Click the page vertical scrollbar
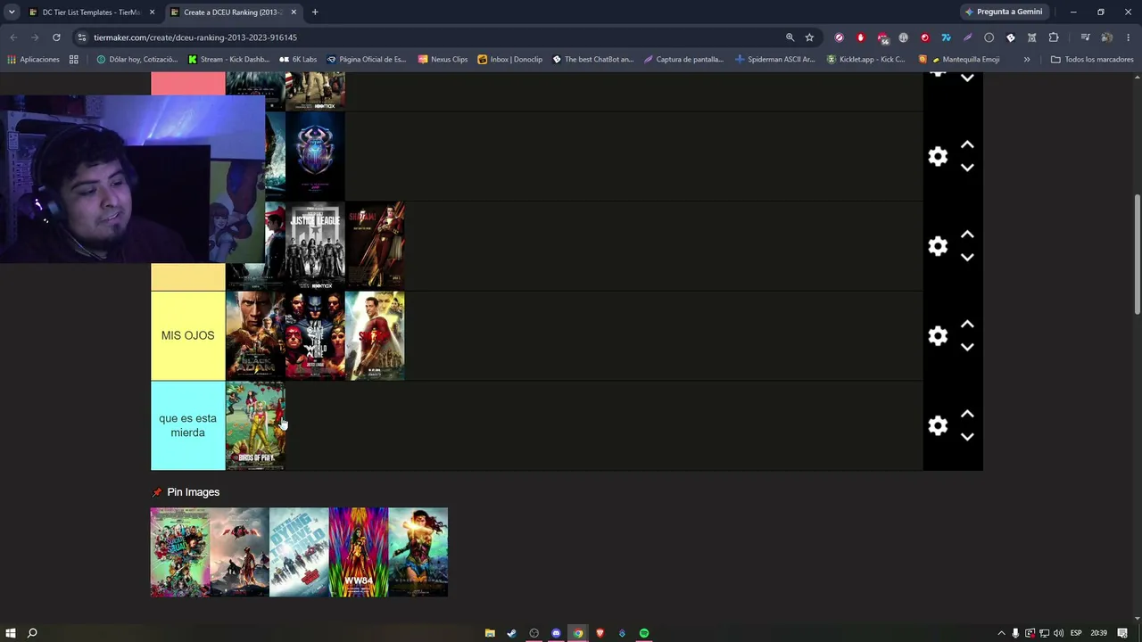The width and height of the screenshot is (1142, 642). coord(1137,254)
